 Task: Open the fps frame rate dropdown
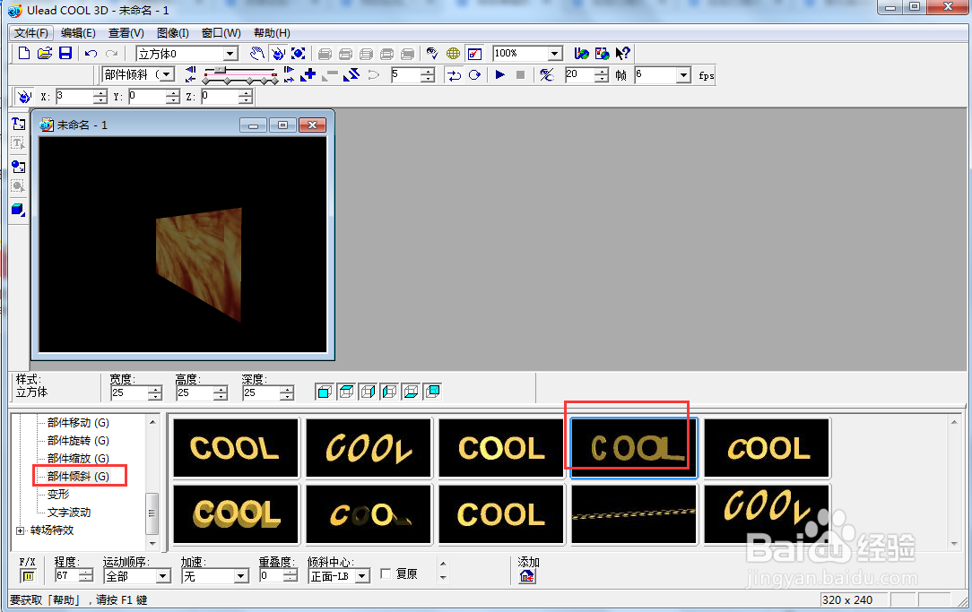click(683, 75)
